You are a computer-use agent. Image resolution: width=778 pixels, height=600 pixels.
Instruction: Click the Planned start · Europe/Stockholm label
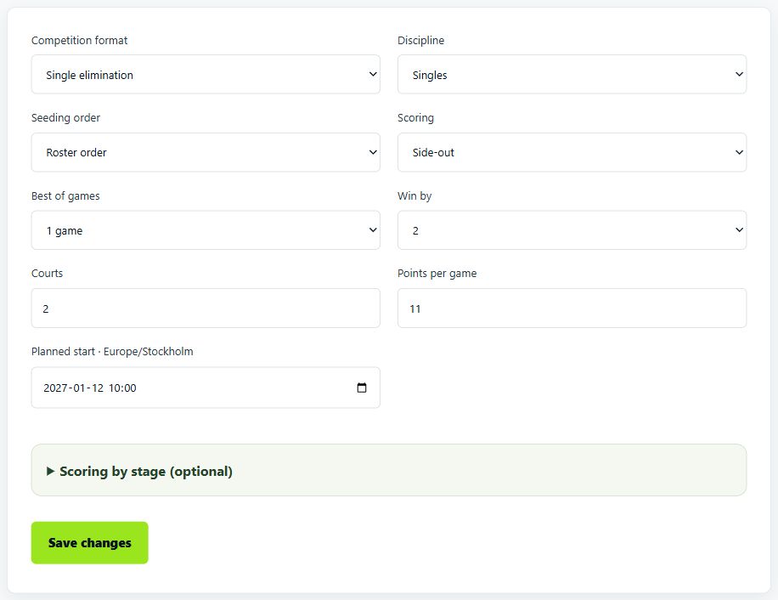tap(112, 351)
